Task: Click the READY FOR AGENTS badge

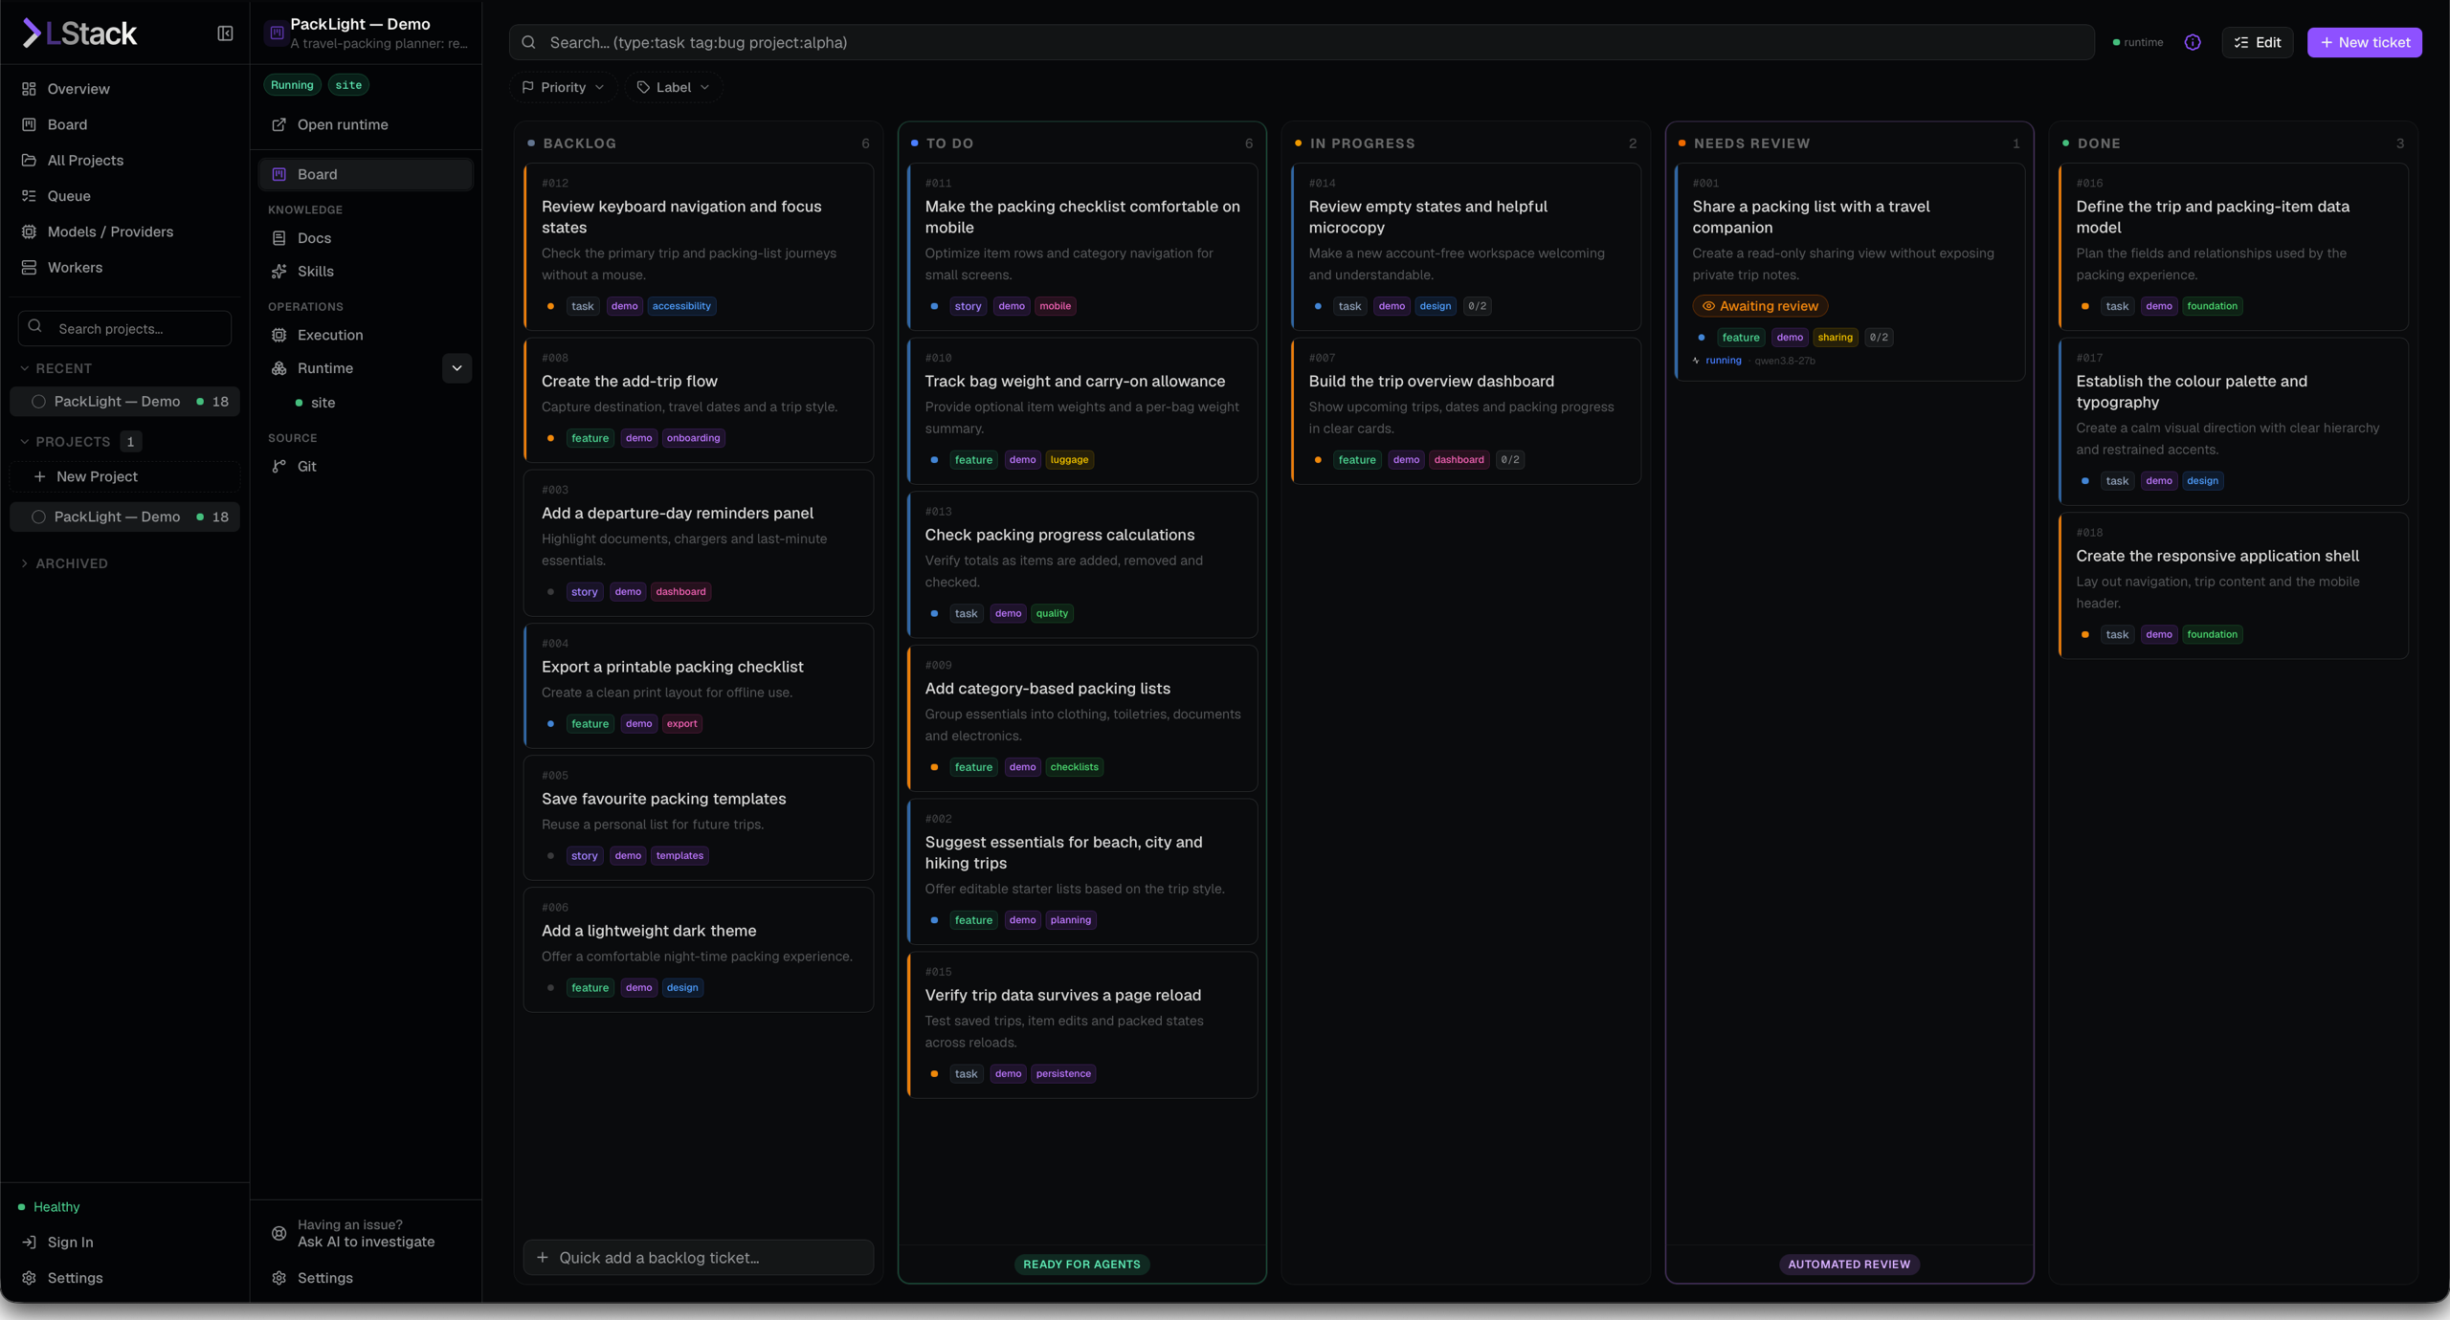Action: pyautogui.click(x=1081, y=1265)
